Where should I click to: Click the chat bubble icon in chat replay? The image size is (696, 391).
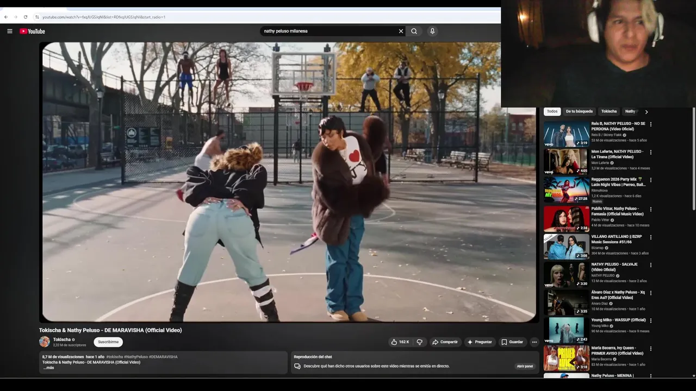[297, 366]
